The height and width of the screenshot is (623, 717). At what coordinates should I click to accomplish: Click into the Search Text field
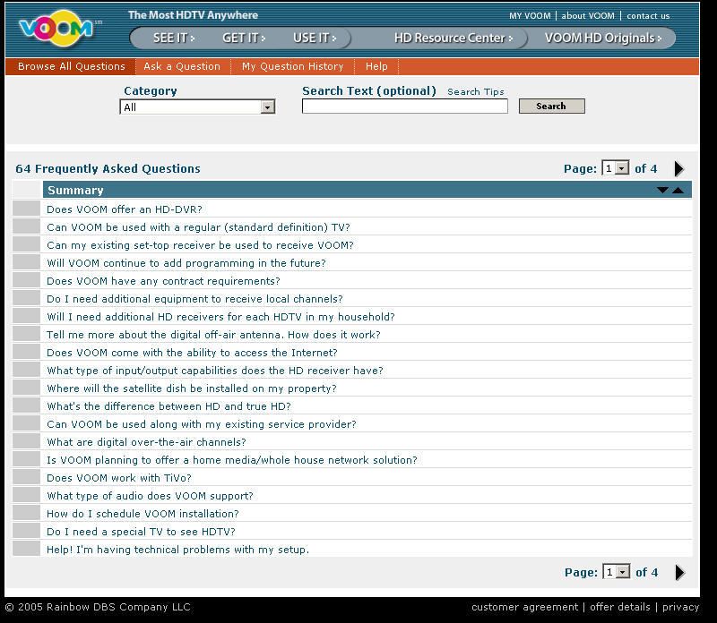tap(405, 106)
